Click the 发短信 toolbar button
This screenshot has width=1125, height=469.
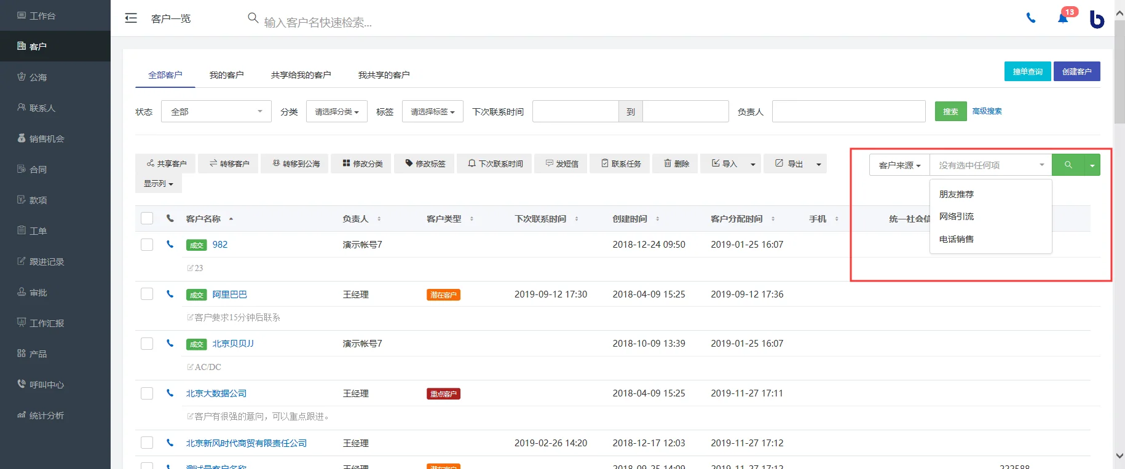pyautogui.click(x=561, y=164)
